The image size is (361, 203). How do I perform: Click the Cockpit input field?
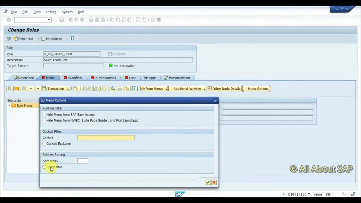106,138
